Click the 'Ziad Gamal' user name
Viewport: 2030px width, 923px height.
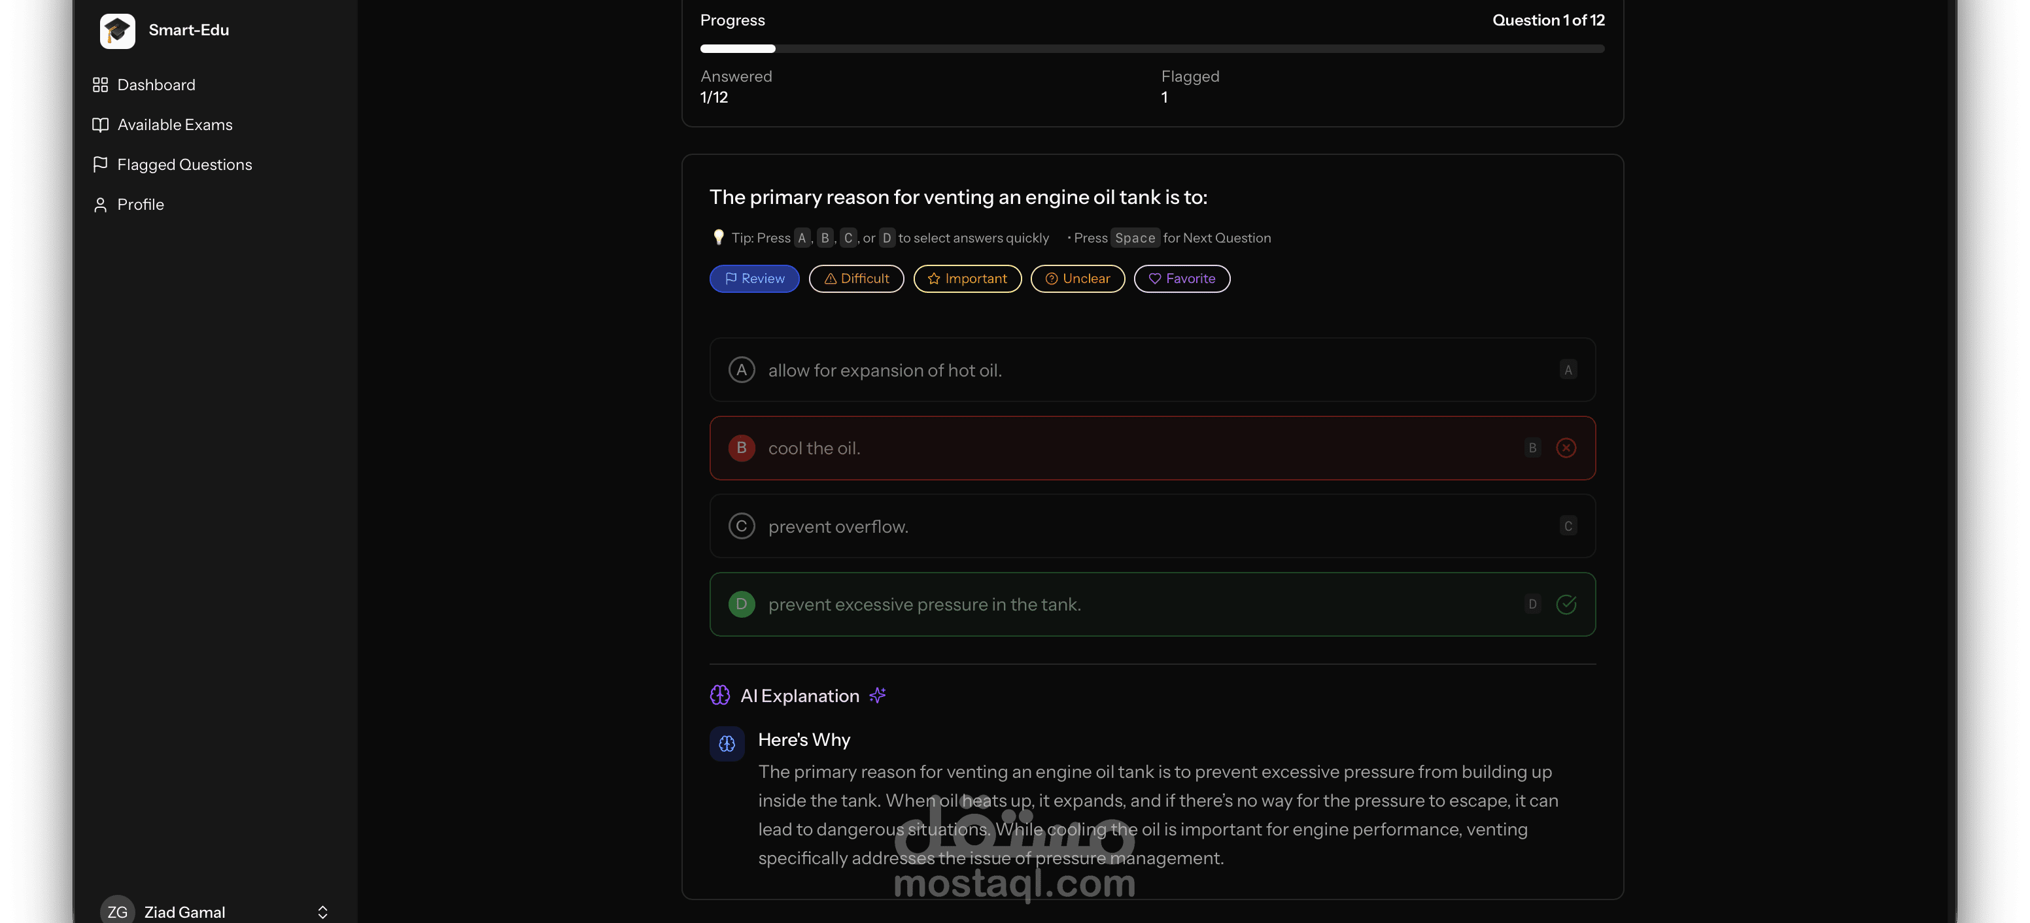[184, 912]
